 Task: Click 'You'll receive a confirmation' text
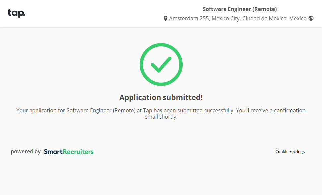tap(271, 110)
